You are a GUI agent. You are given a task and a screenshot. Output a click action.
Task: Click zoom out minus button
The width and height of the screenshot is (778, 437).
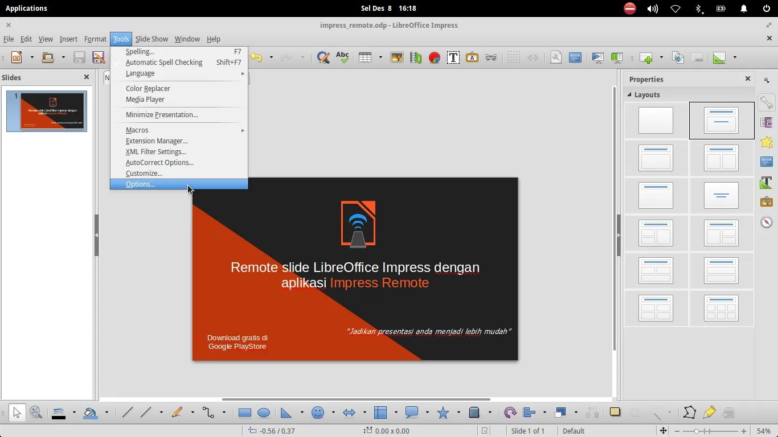[677, 431]
